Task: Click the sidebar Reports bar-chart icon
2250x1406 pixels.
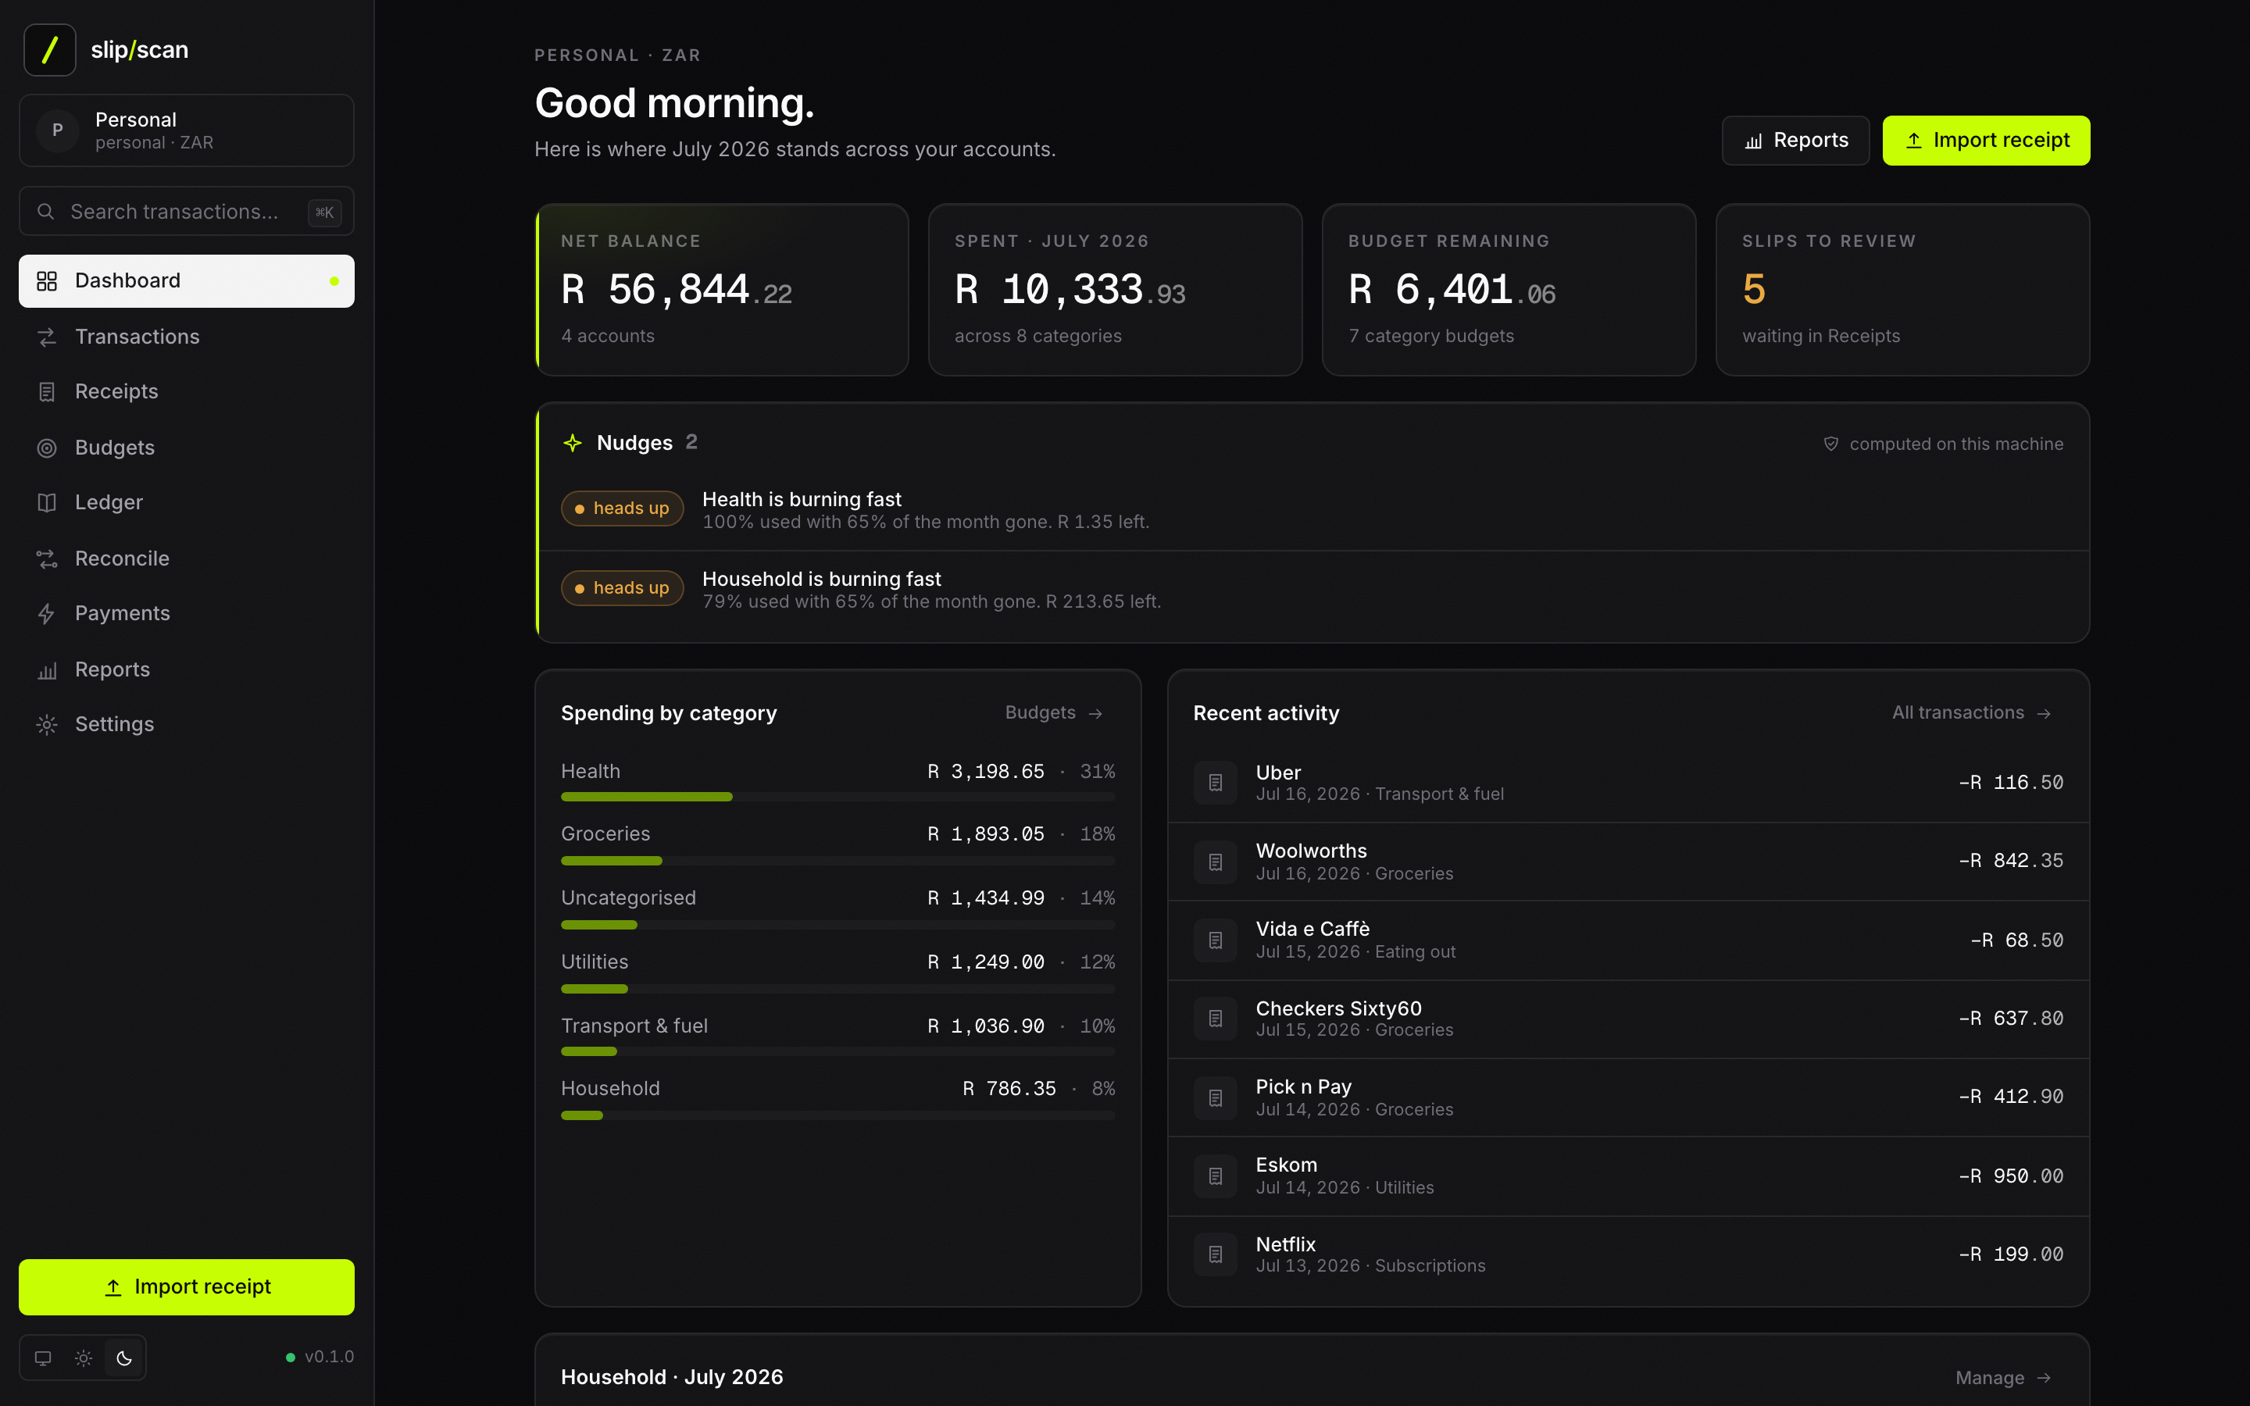Action: [47, 669]
